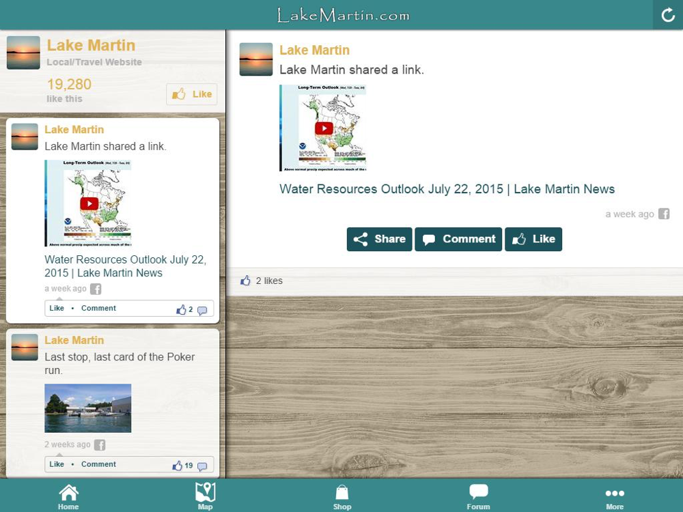Image resolution: width=683 pixels, height=512 pixels.
Task: Click the 'Last stop, last card of the Poker run.' text
Action: pyautogui.click(x=120, y=364)
